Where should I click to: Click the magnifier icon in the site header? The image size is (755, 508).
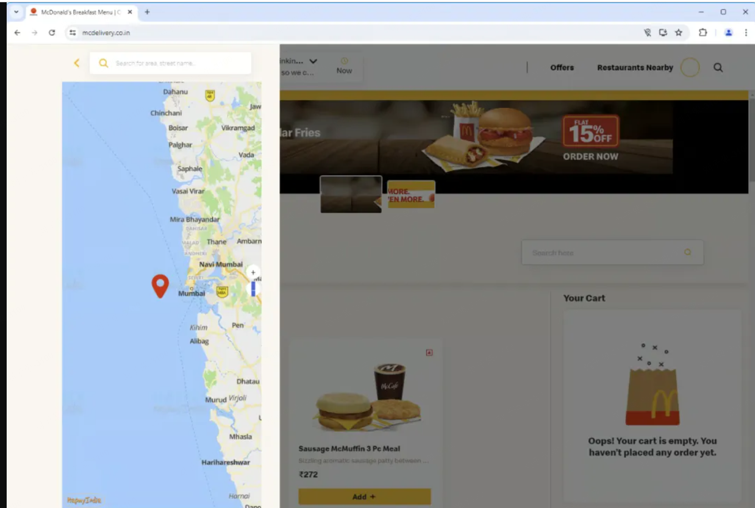pyautogui.click(x=718, y=67)
